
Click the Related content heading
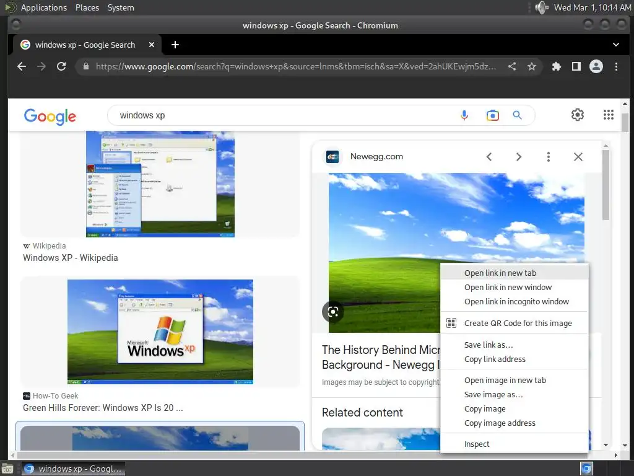pos(362,412)
